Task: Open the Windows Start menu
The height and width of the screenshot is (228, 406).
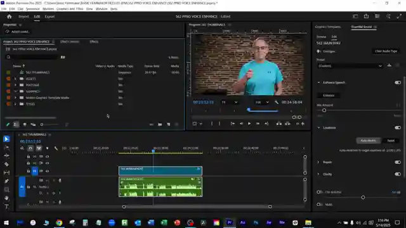Action: click(x=6, y=222)
